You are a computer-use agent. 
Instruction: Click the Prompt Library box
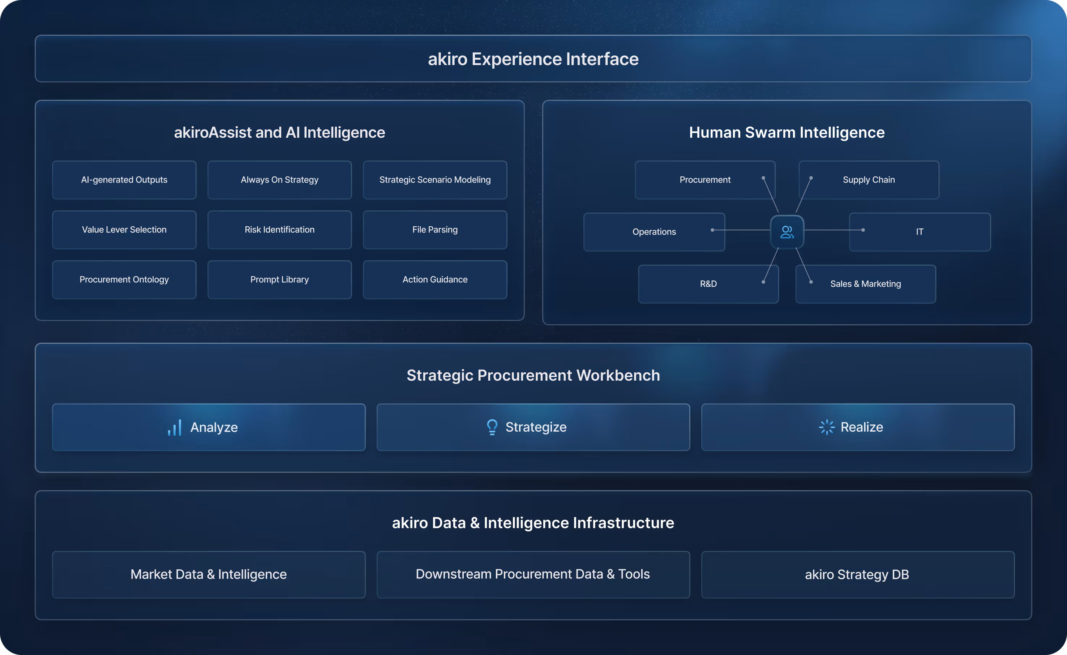coord(280,279)
